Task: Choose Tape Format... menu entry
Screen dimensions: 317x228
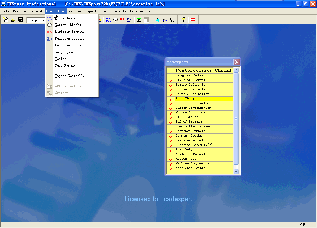Action: point(72,66)
